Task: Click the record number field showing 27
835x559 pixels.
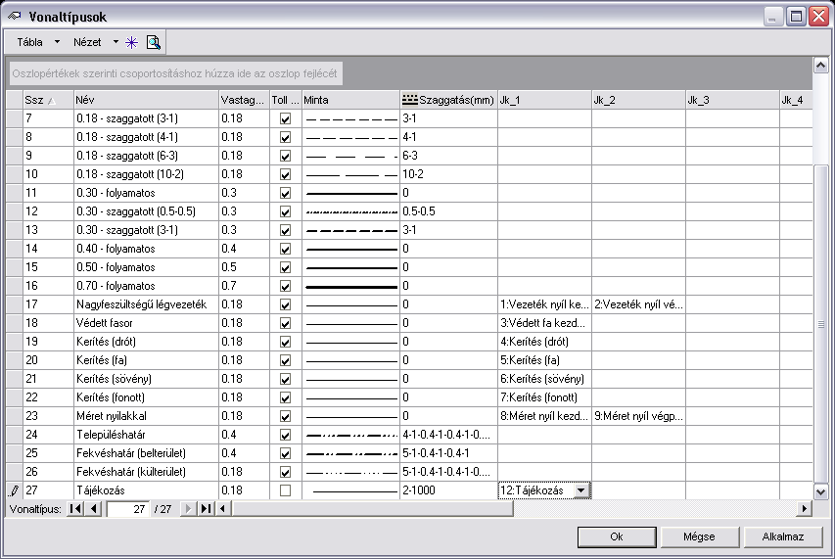Action: click(128, 509)
